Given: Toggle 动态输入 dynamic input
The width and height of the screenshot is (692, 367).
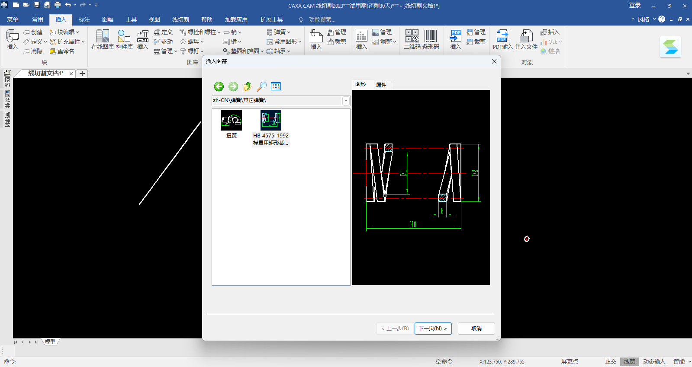Looking at the screenshot, I should [x=654, y=361].
